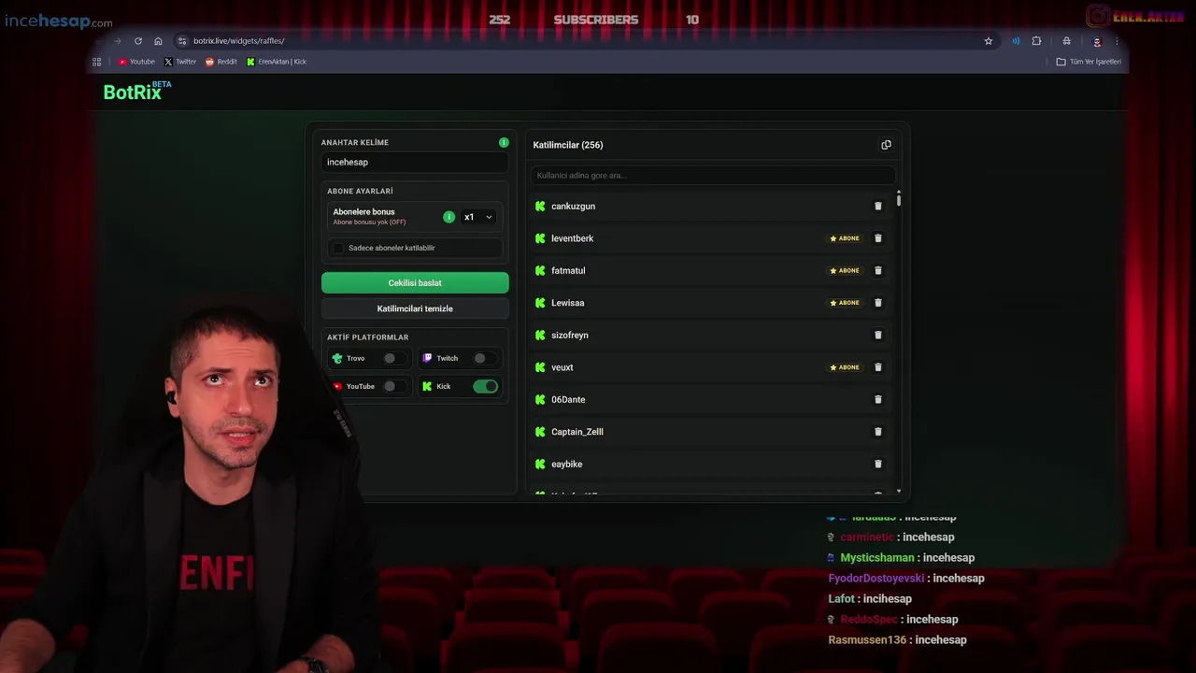Open browser profile avatar icon
1196x673 pixels.
(1097, 41)
